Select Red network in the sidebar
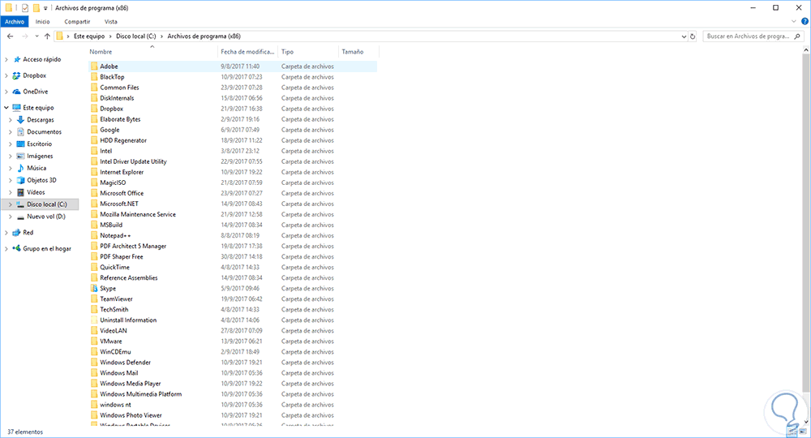Viewport: 811px width, 438px height. [x=28, y=233]
